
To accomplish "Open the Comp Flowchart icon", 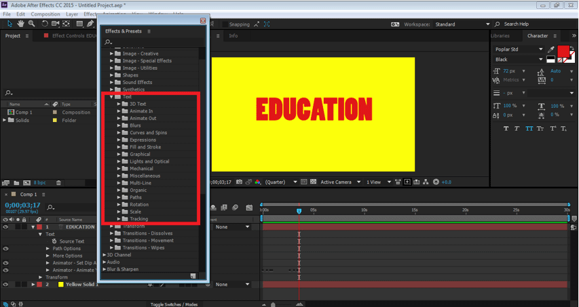I will point(426,182).
